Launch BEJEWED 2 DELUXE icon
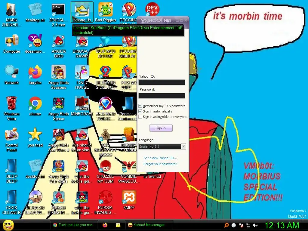Screen dimensions: 308x231 105,77
